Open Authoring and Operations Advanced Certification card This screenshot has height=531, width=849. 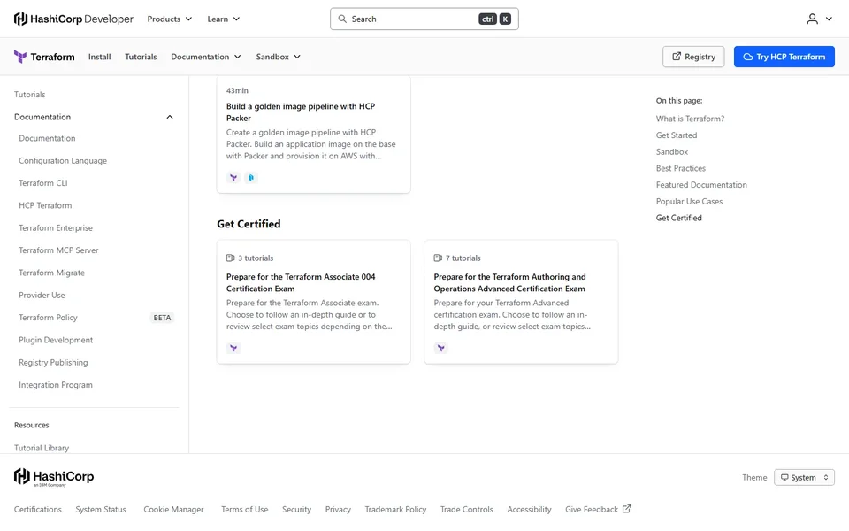[521, 302]
